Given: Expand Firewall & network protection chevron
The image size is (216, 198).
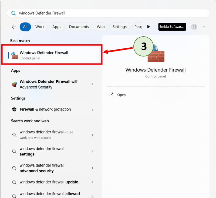Looking at the screenshot, I should 92,109.
